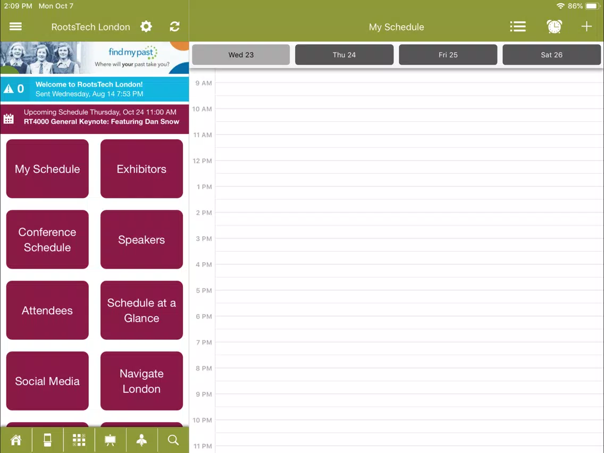This screenshot has height=453, width=604.
Task: Select the Wed 23 day tab
Action: click(241, 55)
